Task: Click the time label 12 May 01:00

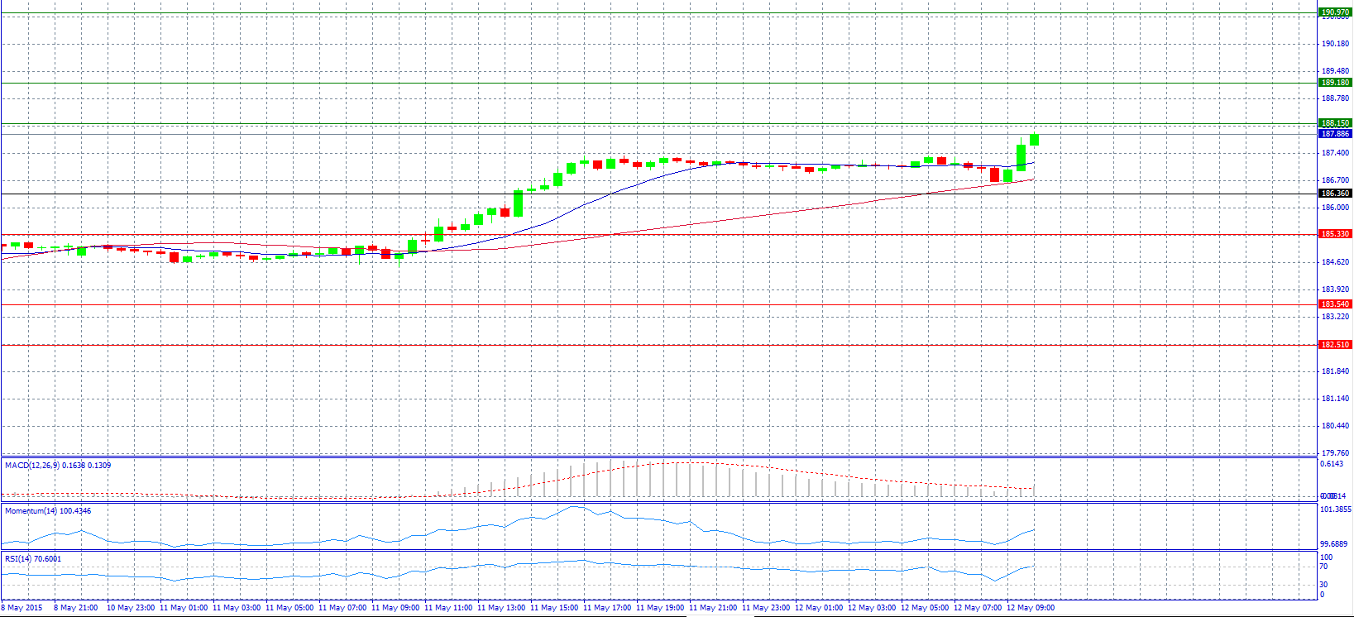Action: pos(817,608)
